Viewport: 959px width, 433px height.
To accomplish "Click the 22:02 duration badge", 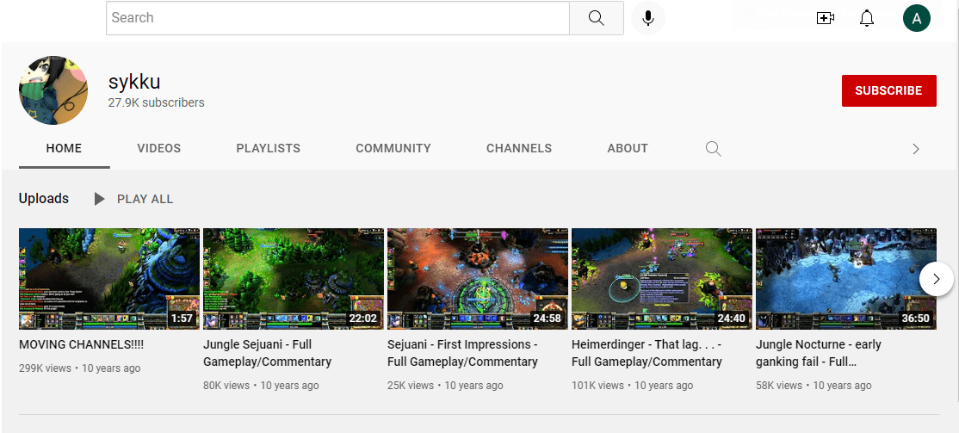I will (362, 319).
